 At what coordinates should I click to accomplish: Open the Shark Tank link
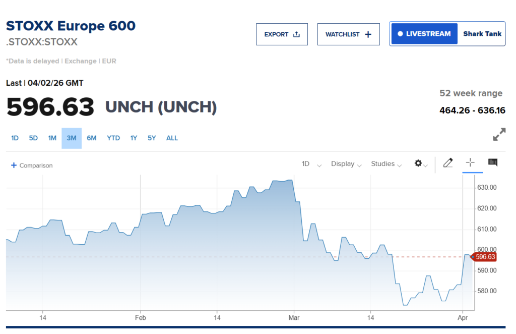click(x=482, y=34)
